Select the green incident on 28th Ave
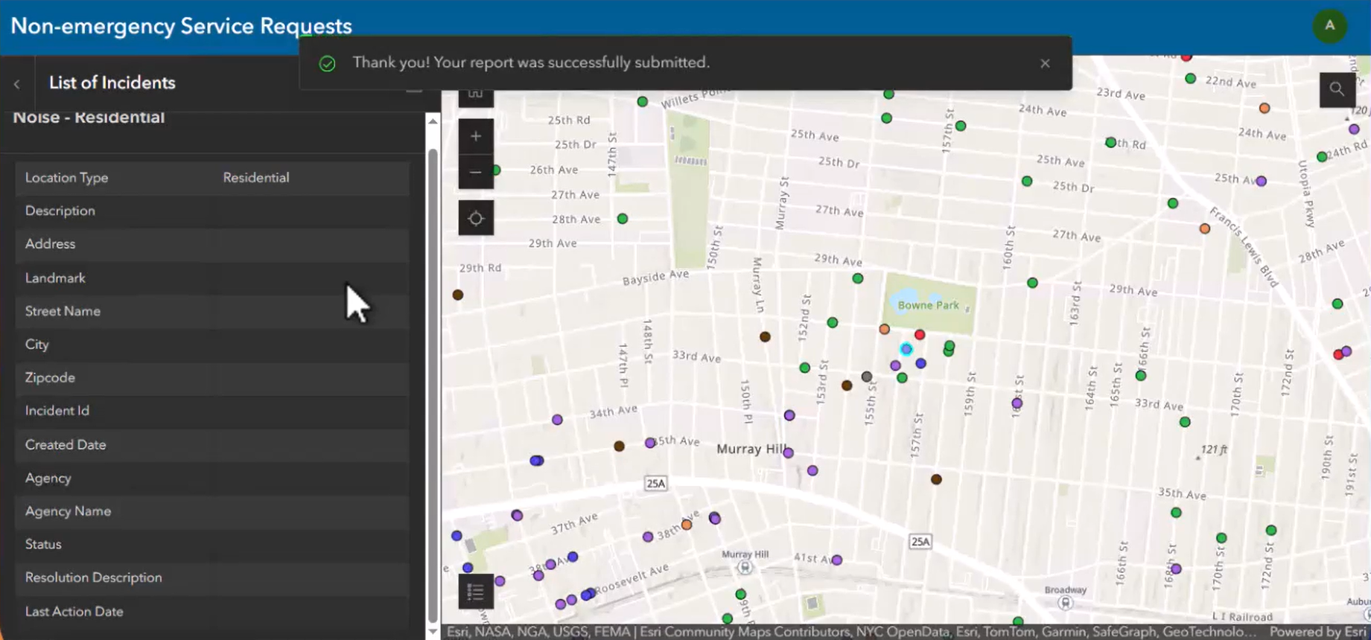 click(623, 219)
